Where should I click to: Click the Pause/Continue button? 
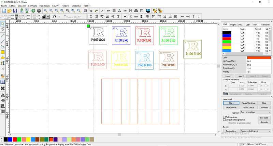(x=248, y=103)
